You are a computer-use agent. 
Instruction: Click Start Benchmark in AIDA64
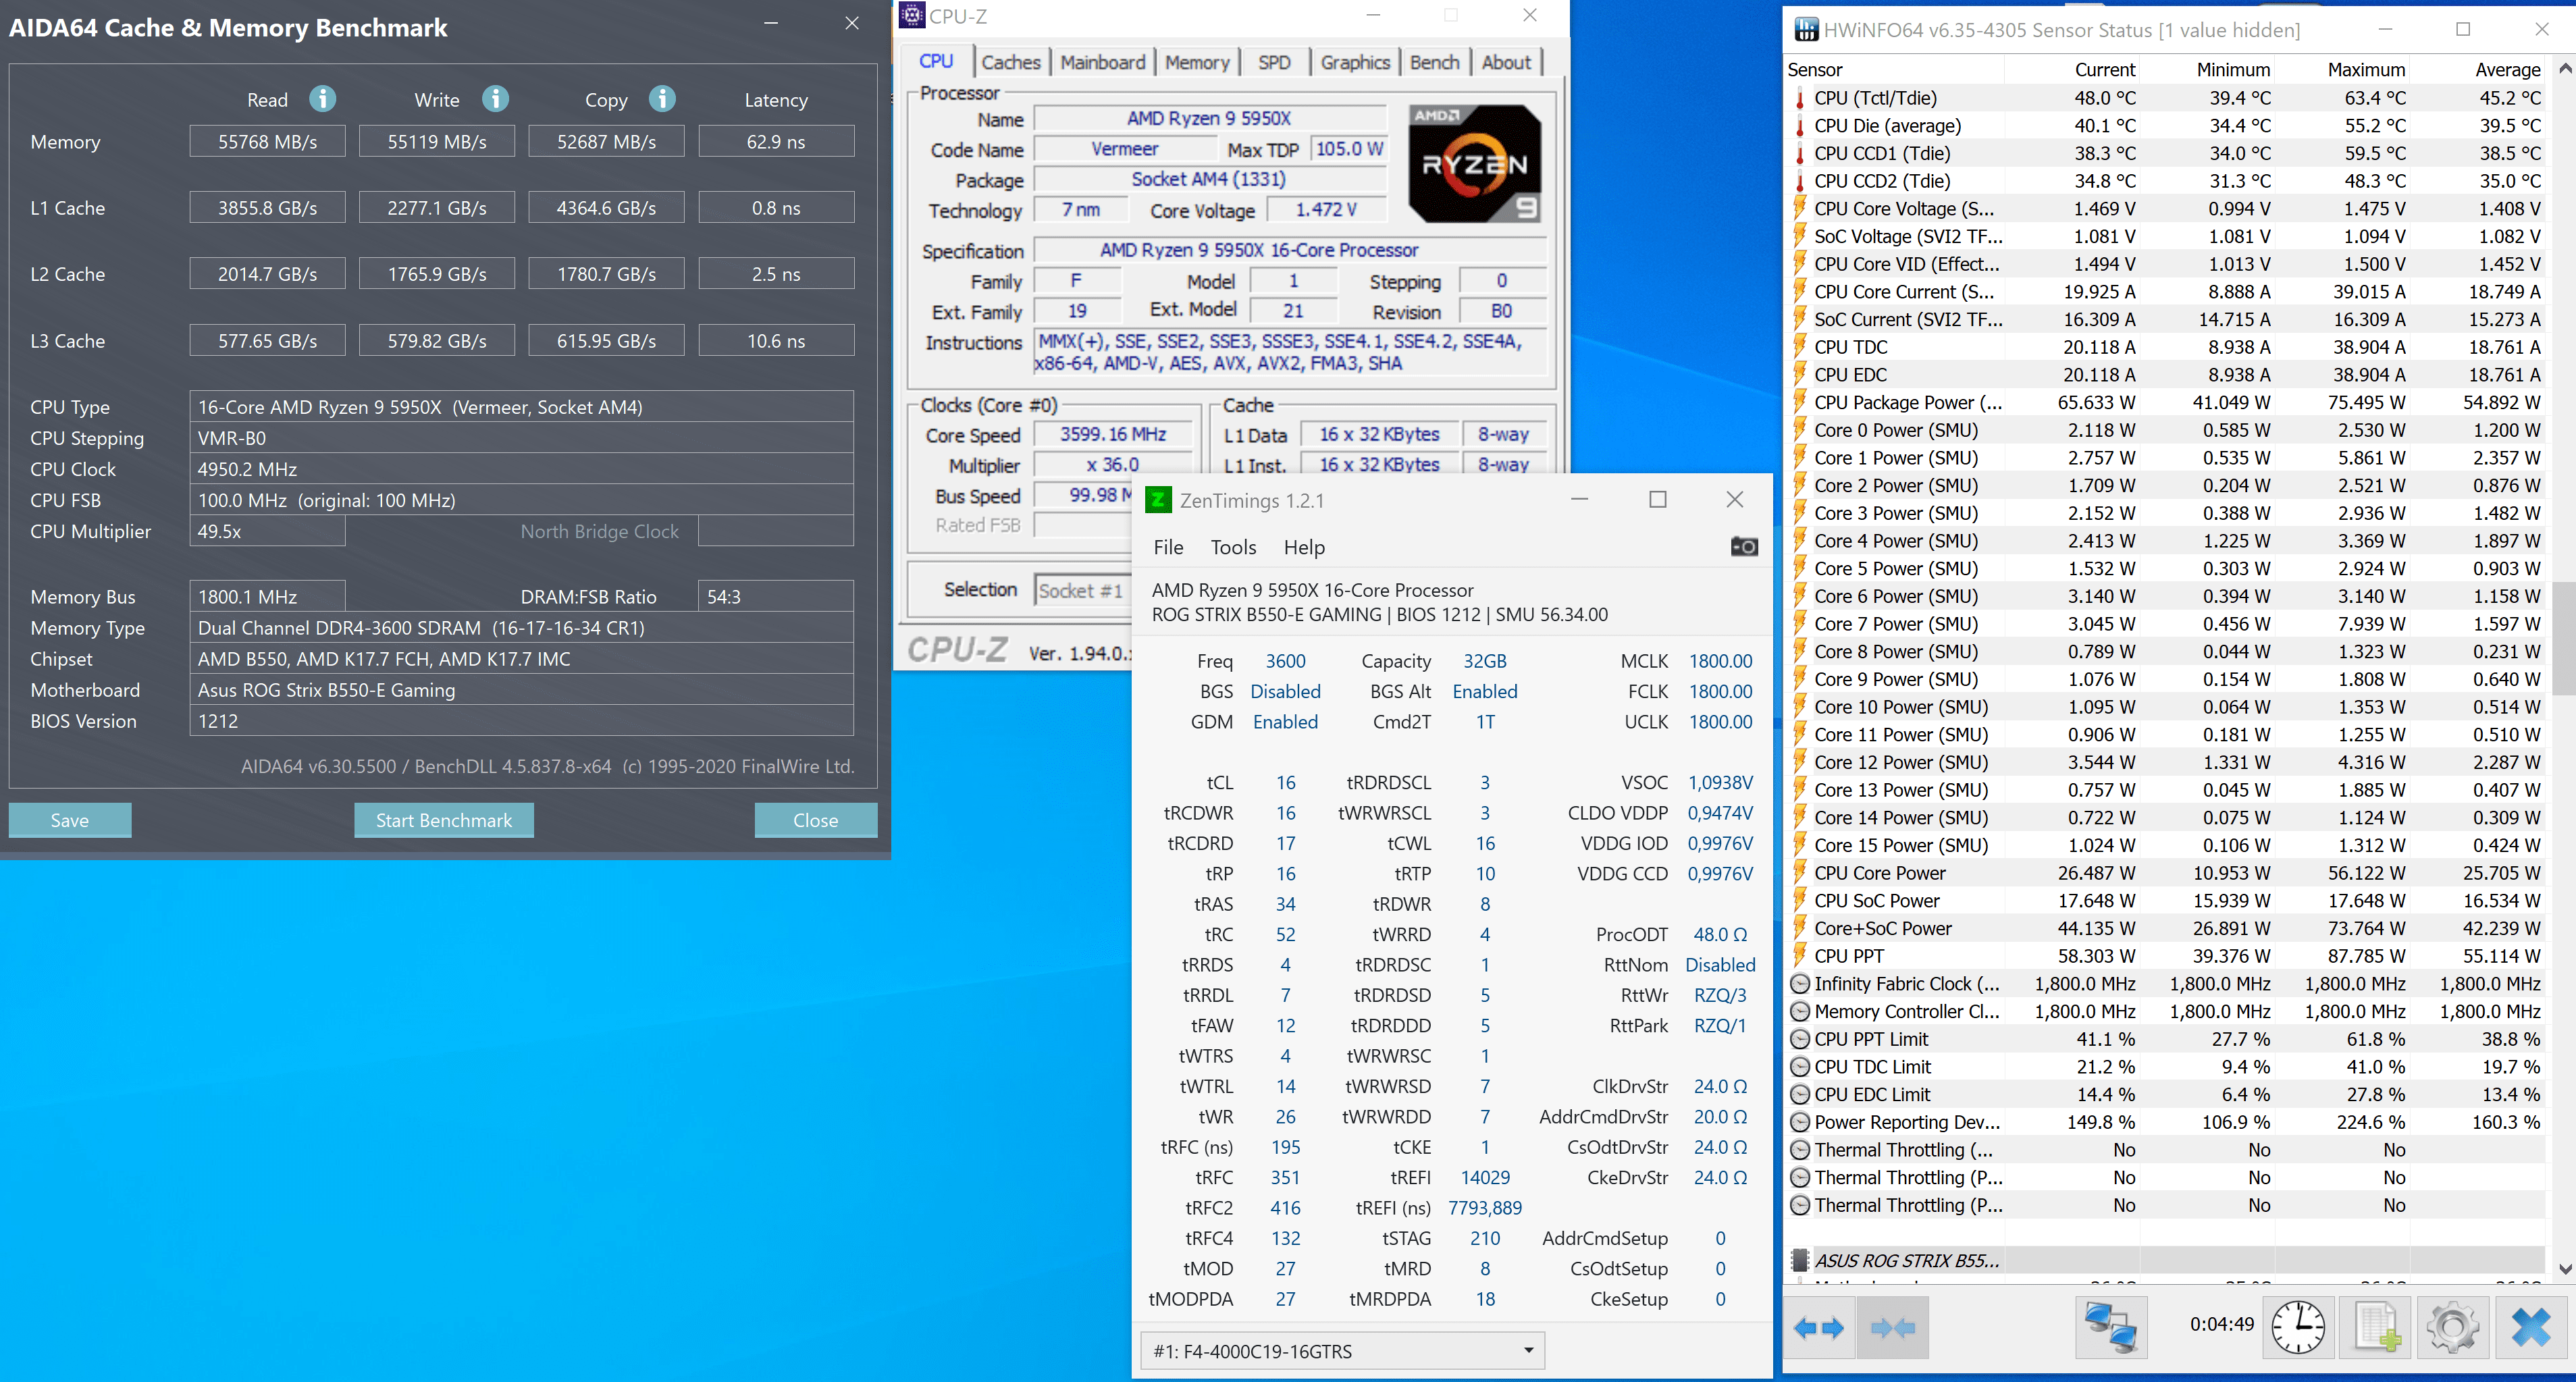tap(444, 820)
